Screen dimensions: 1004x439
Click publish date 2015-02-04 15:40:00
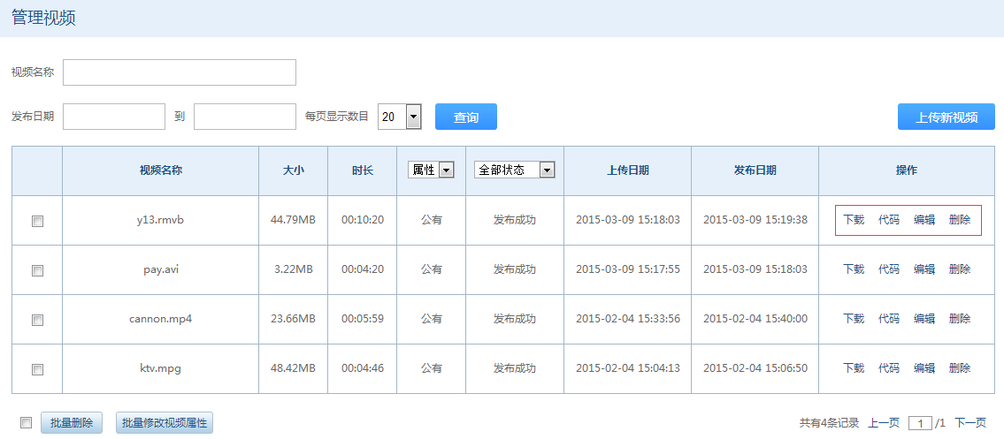coord(755,318)
